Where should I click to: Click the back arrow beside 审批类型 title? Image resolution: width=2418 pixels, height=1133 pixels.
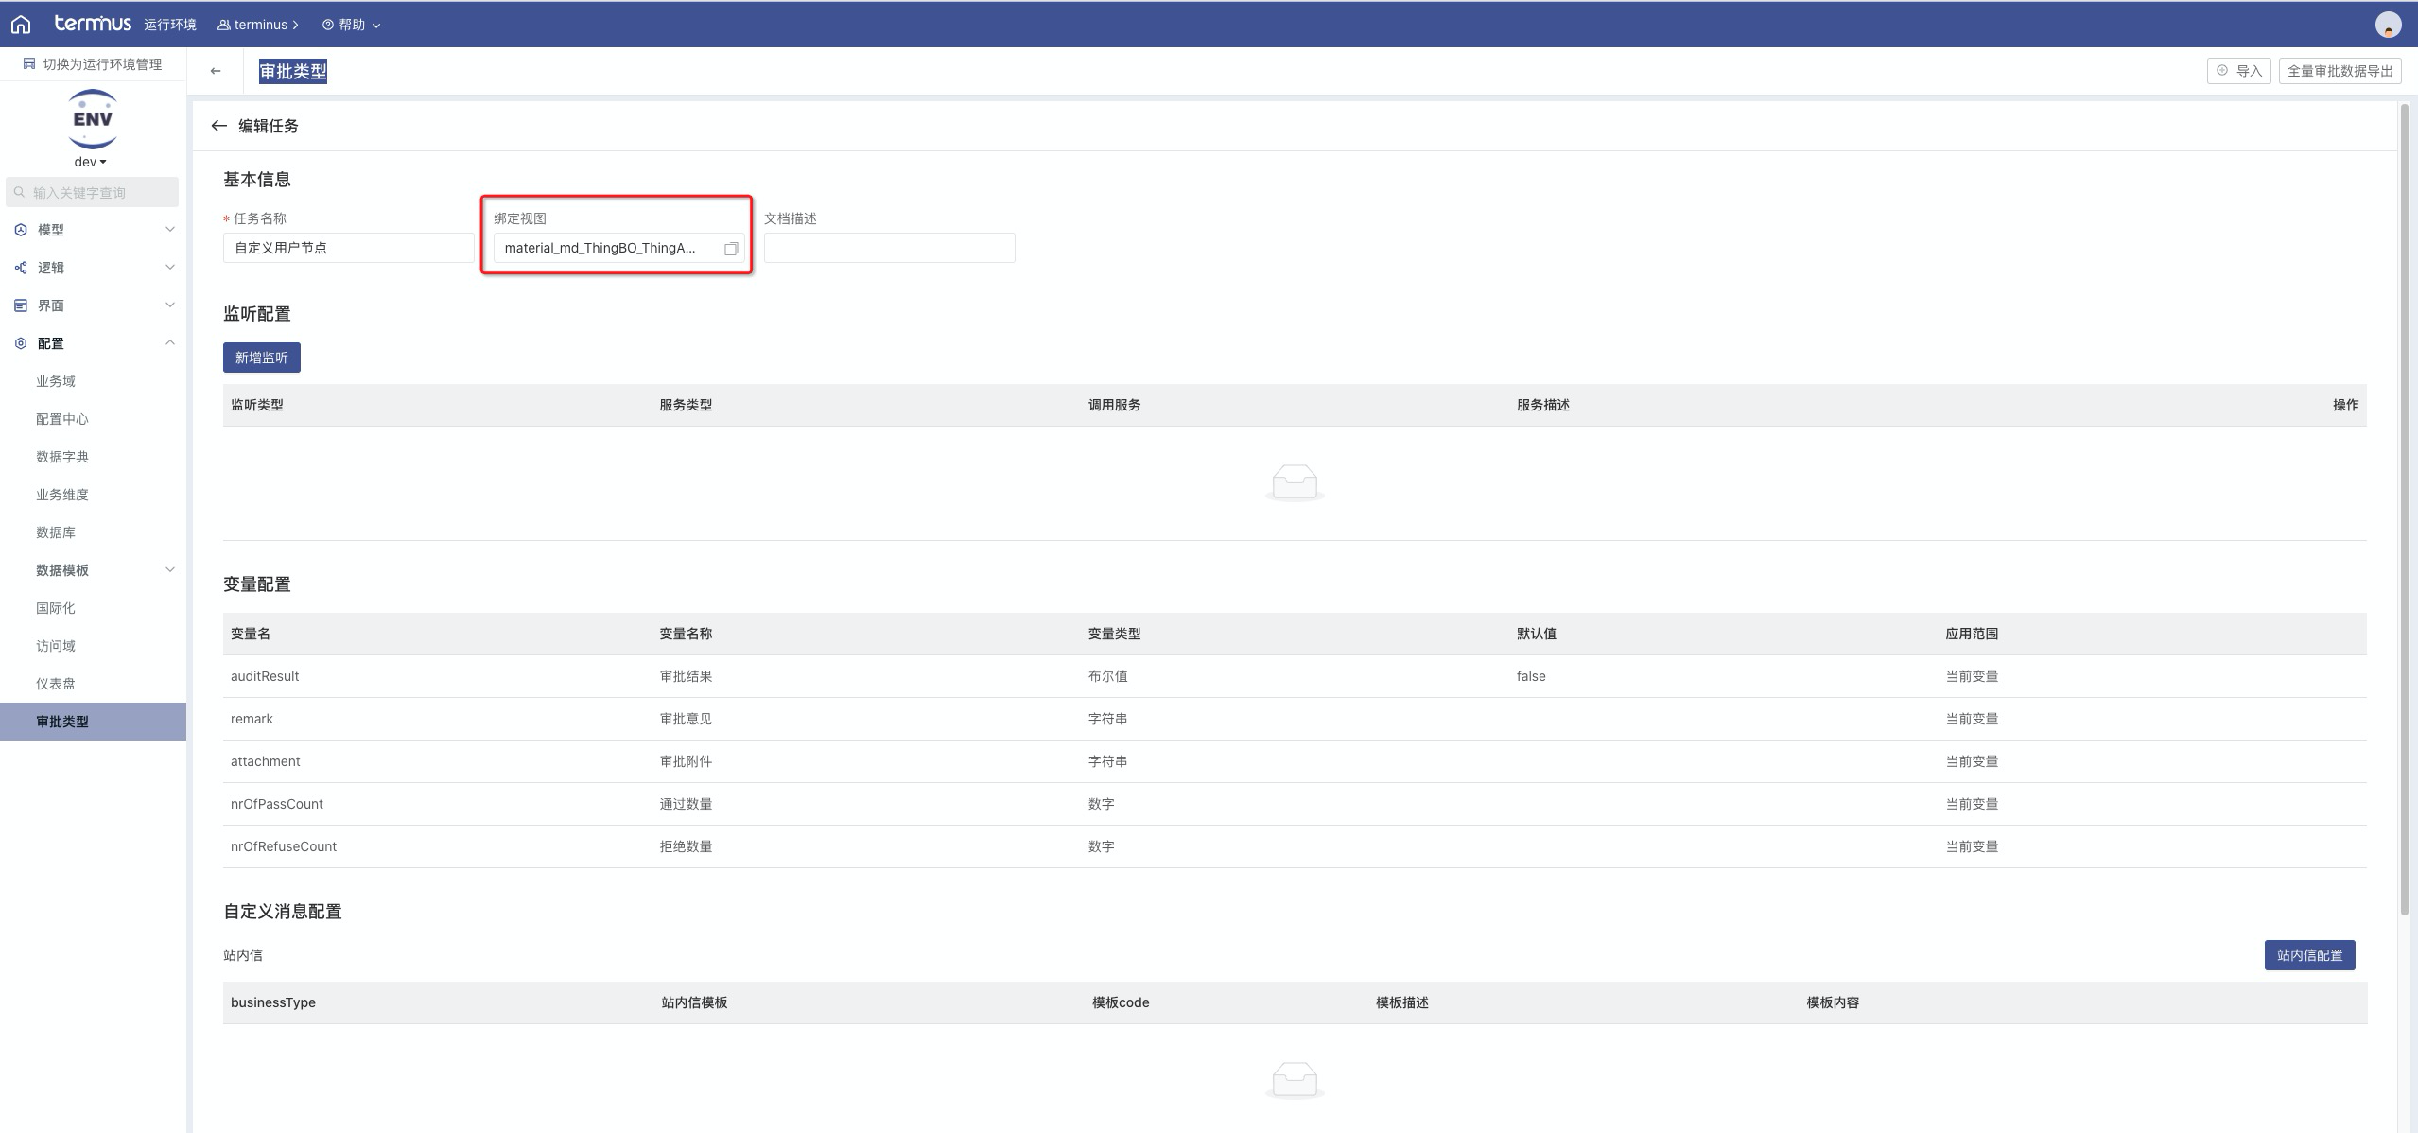pos(216,71)
